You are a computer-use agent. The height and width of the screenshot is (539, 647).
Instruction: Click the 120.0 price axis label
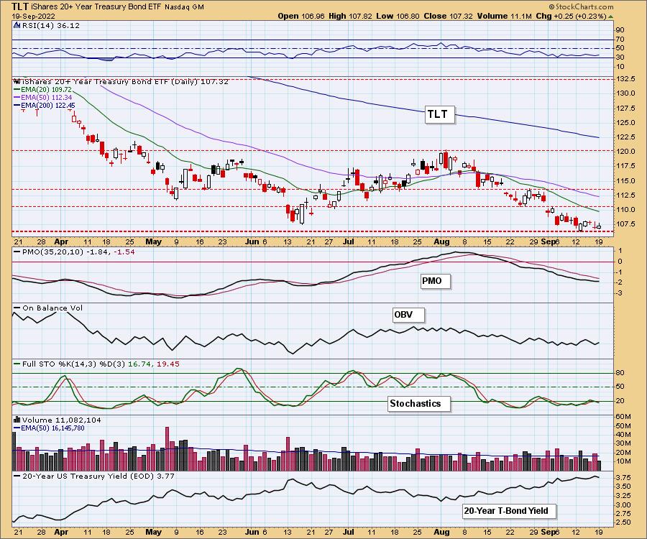pos(626,152)
